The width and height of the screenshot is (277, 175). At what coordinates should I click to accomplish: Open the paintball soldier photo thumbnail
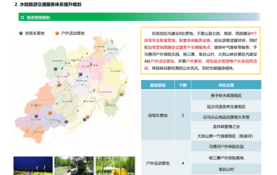click(74, 166)
